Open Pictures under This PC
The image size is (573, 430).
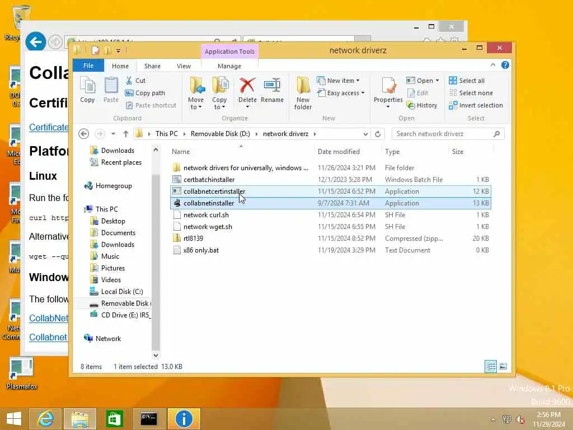[x=108, y=268]
